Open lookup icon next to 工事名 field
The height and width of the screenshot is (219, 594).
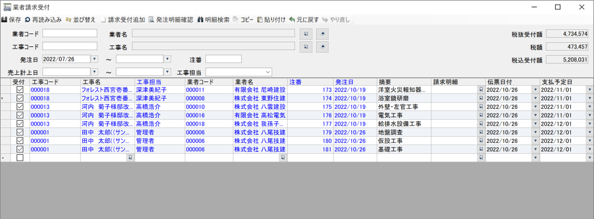coord(306,47)
